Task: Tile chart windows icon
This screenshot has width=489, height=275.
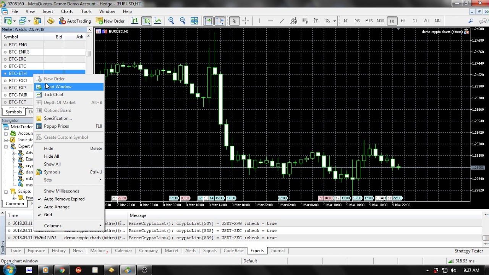Action: point(194,21)
